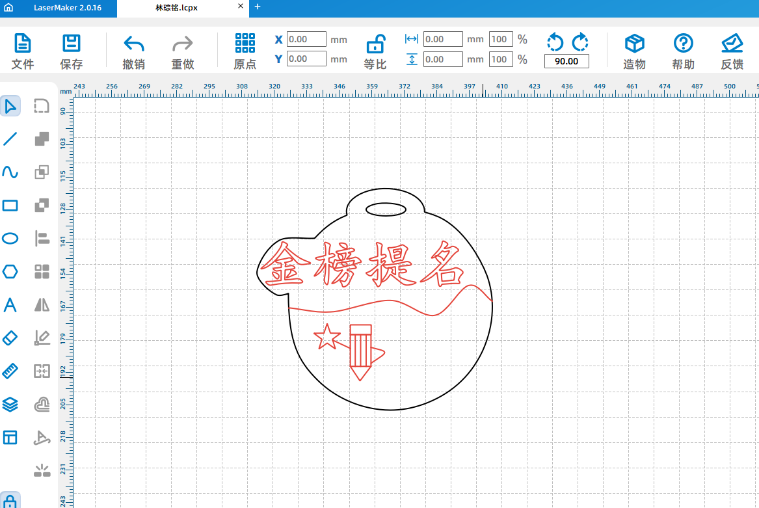Select the curve drawing tool
This screenshot has width=759, height=508.
pyautogui.click(x=10, y=172)
